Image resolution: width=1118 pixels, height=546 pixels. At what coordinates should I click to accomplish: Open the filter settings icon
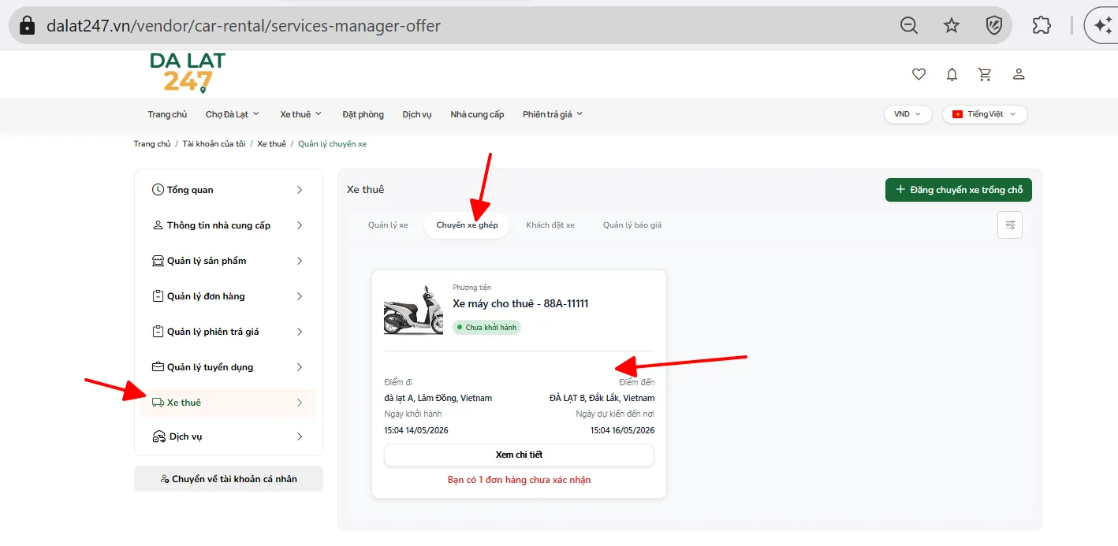point(1010,225)
